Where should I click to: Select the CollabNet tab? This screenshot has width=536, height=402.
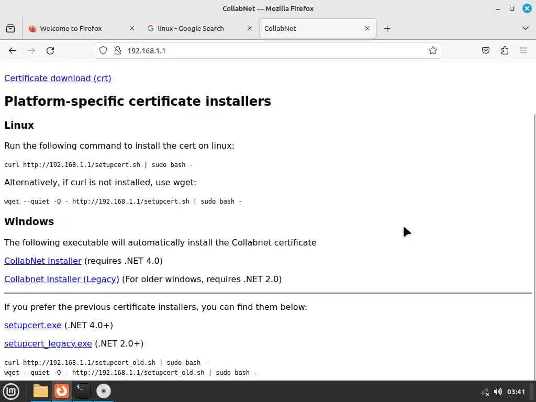[318, 28]
